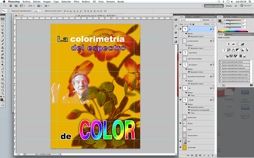
Task: Hide the 'La' text layer
Action: pos(180,29)
